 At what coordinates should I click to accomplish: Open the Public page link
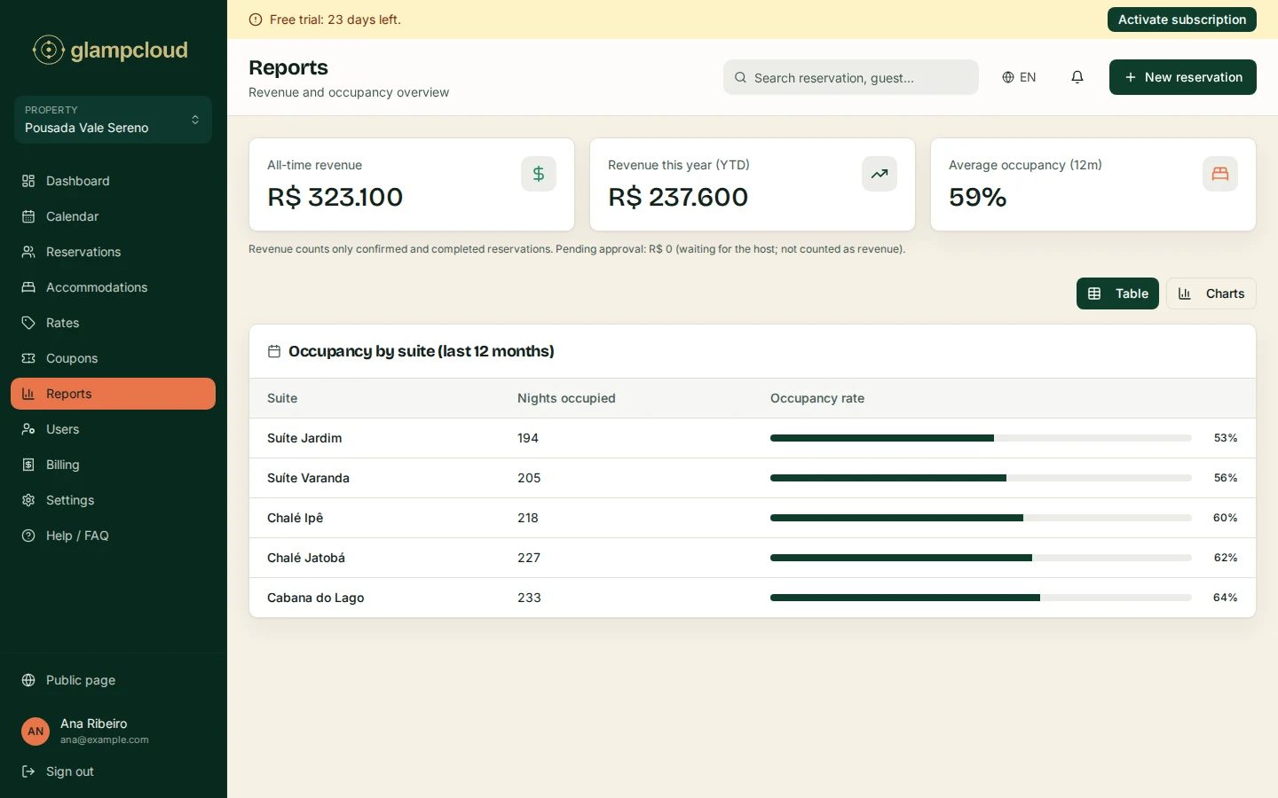click(113, 680)
